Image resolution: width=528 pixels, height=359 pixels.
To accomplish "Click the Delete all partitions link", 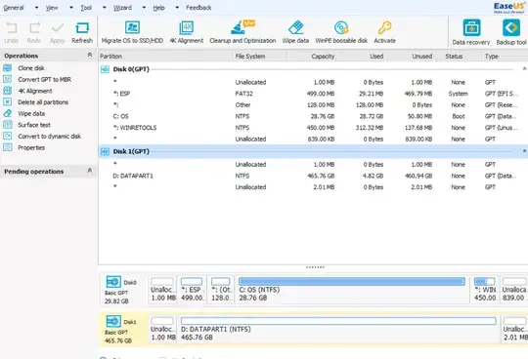I will (x=43, y=102).
